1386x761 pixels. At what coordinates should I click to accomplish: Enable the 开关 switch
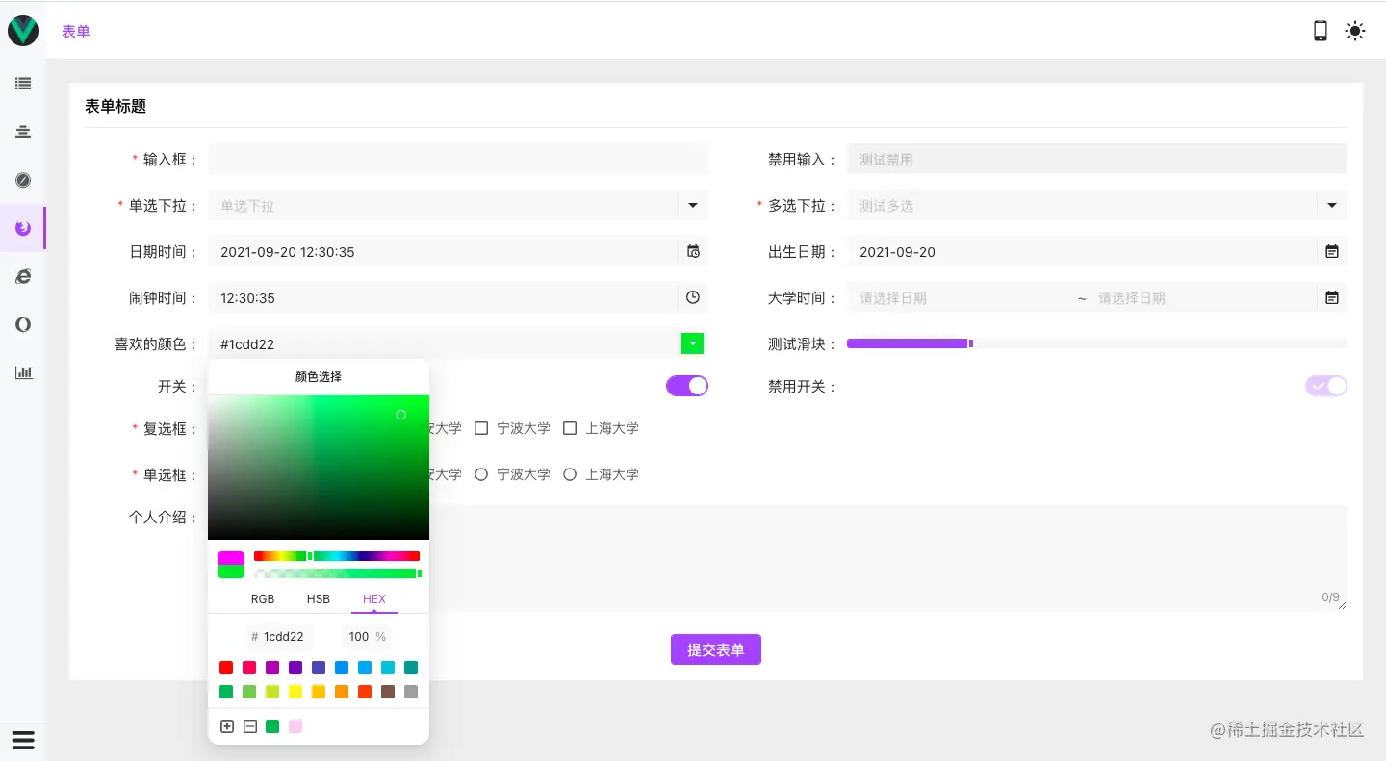[x=686, y=386]
